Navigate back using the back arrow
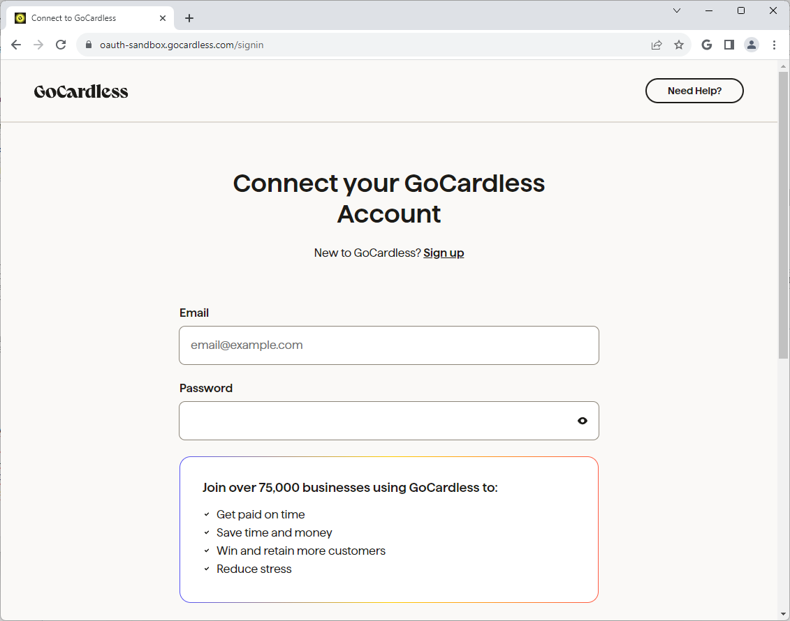Image resolution: width=790 pixels, height=621 pixels. [16, 44]
